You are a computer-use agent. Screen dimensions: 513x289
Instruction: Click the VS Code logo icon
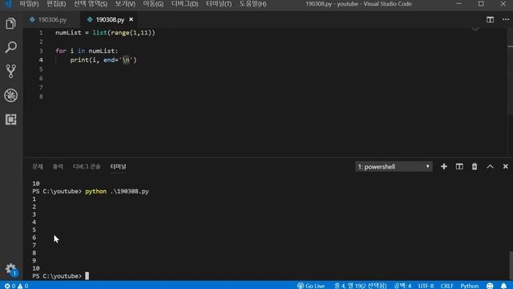click(7, 4)
